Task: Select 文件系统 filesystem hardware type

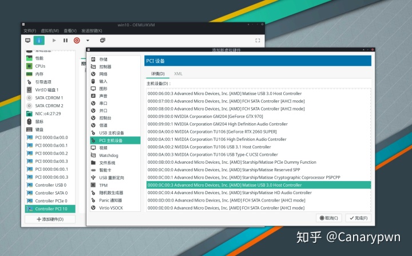Action: (115, 163)
